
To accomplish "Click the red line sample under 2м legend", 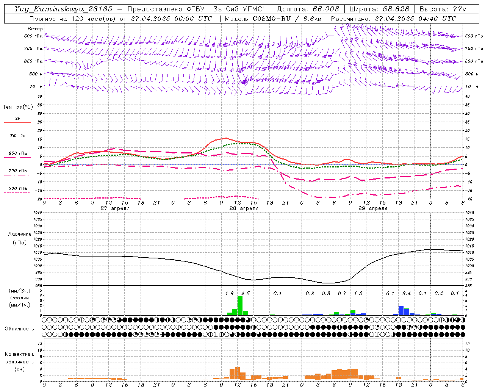I will [17, 122].
